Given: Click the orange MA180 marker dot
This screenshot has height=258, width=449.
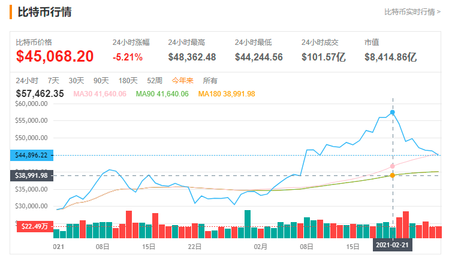Looking at the screenshot, I should coord(392,175).
